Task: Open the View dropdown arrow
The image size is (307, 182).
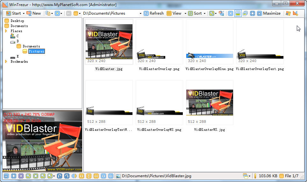Action: [x=185, y=13]
